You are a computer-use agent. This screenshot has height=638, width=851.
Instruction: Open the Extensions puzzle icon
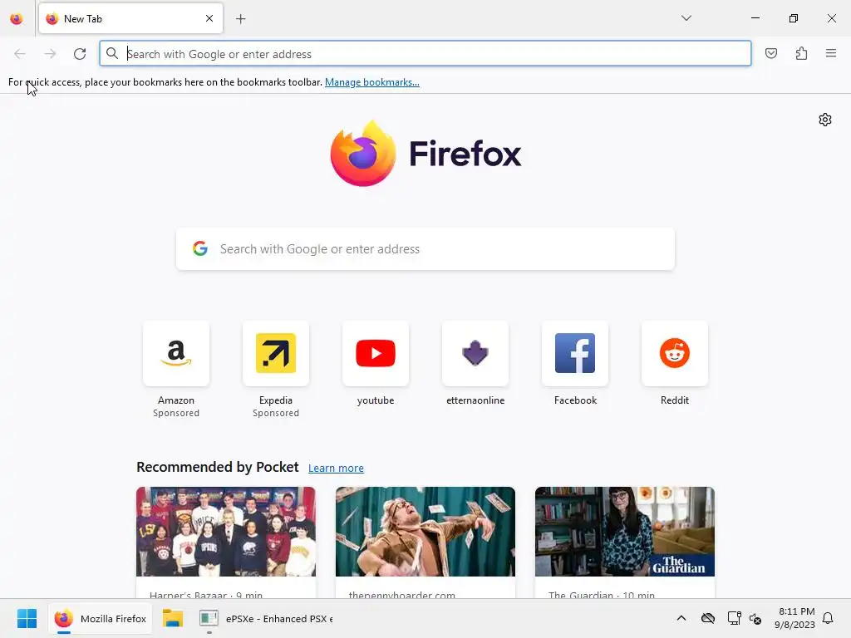coord(801,53)
